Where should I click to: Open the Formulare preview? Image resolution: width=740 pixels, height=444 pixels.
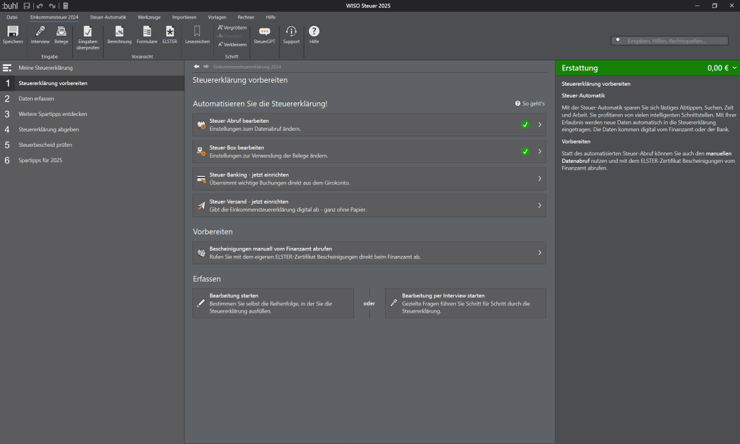point(147,35)
